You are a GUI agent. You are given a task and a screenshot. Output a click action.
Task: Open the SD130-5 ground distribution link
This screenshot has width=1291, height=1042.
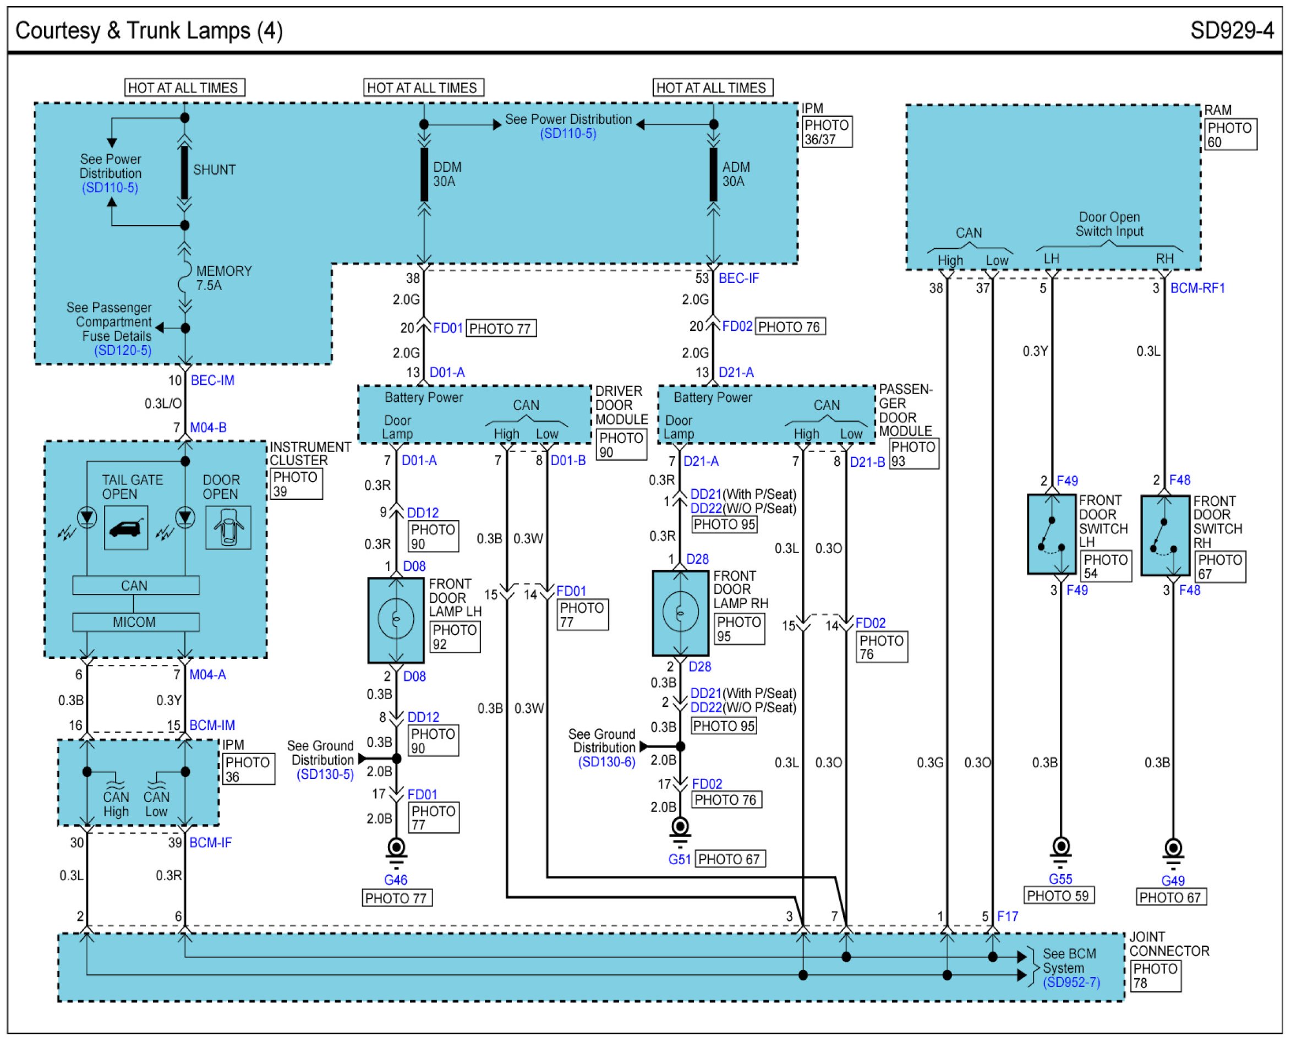coord(325,774)
